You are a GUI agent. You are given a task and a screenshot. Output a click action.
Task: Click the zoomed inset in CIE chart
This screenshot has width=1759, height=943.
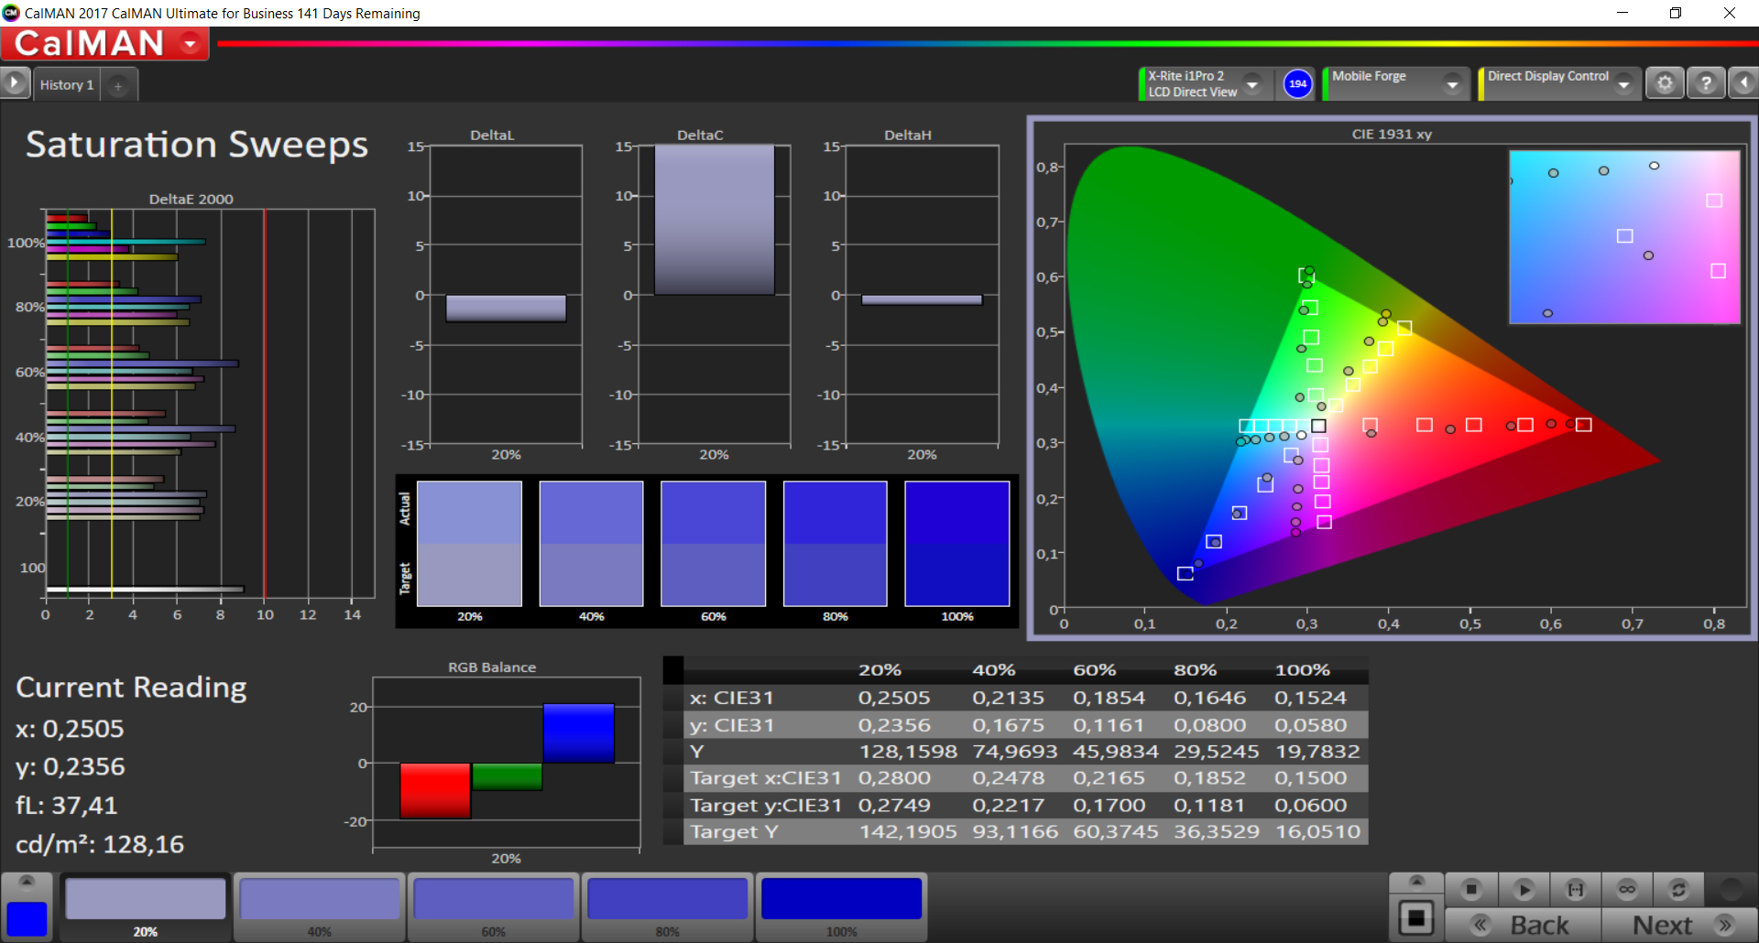tap(1624, 237)
